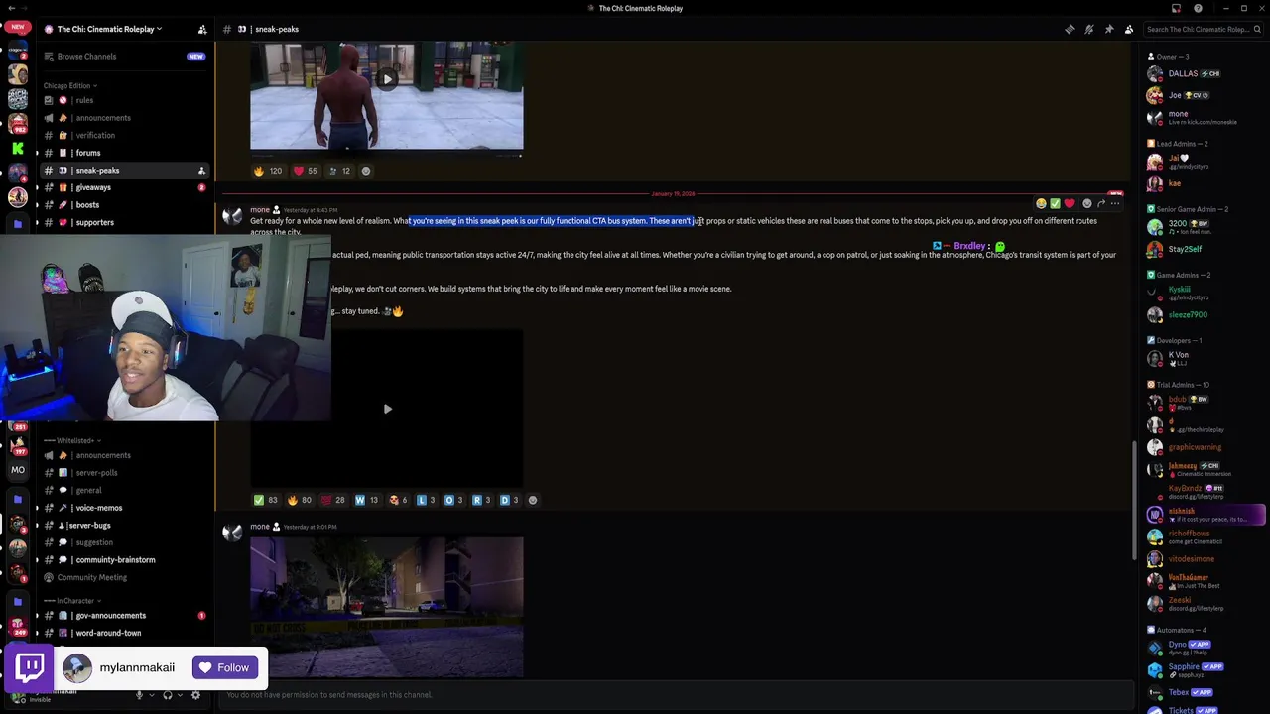Open the Dyno bot in member list
This screenshot has width=1270, height=714.
[x=1205, y=648]
